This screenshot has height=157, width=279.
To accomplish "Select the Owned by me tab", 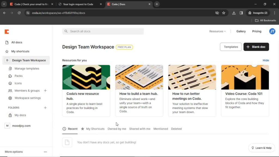I will [117, 129].
